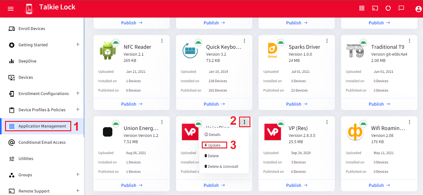Click three-dot menu on VoicePing card
Viewport: 423px width, 195px height.
[x=244, y=122]
